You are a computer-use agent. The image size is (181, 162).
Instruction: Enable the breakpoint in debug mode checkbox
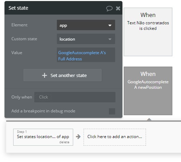[112, 111]
